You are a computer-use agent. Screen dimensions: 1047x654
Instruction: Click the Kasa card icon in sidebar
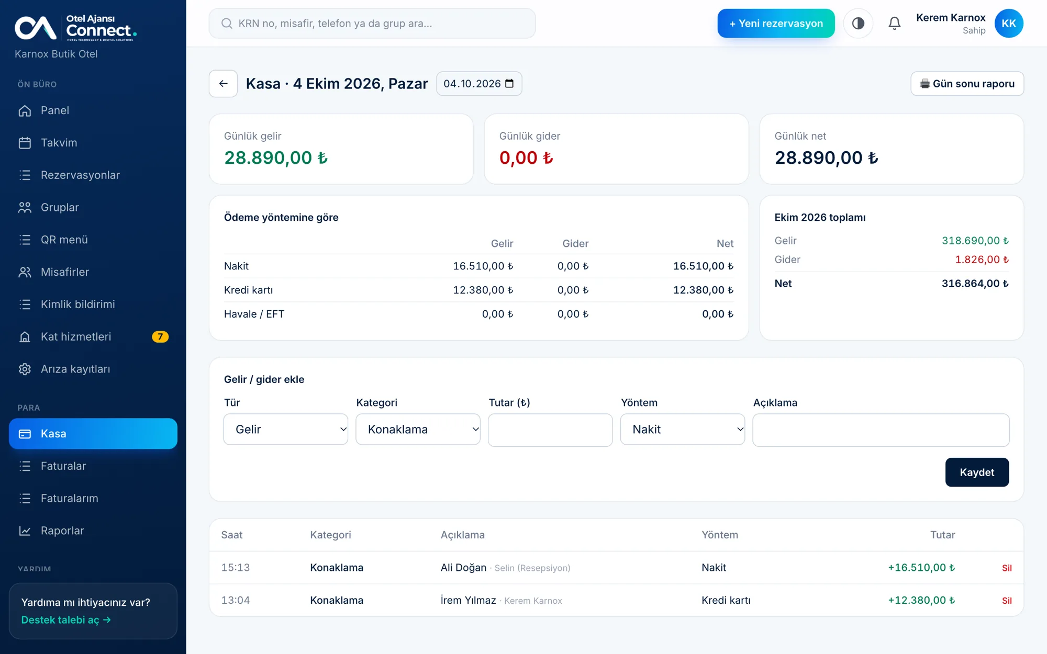25,434
